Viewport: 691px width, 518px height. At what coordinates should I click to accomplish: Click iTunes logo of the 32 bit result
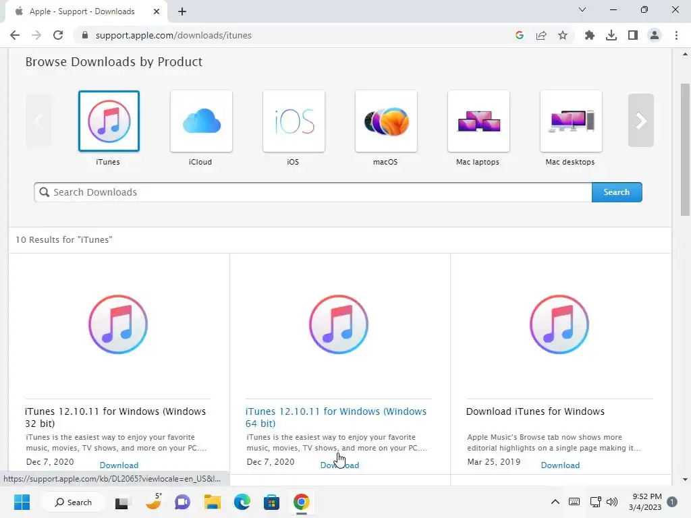click(118, 324)
